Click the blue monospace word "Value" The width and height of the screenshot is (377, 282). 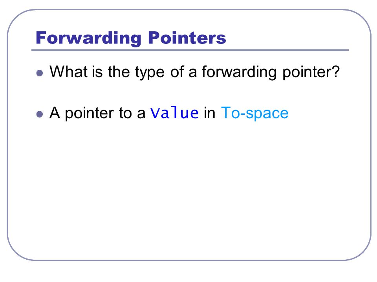[174, 113]
